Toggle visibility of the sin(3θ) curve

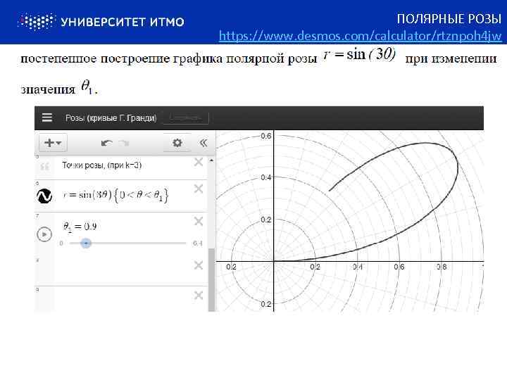point(44,196)
